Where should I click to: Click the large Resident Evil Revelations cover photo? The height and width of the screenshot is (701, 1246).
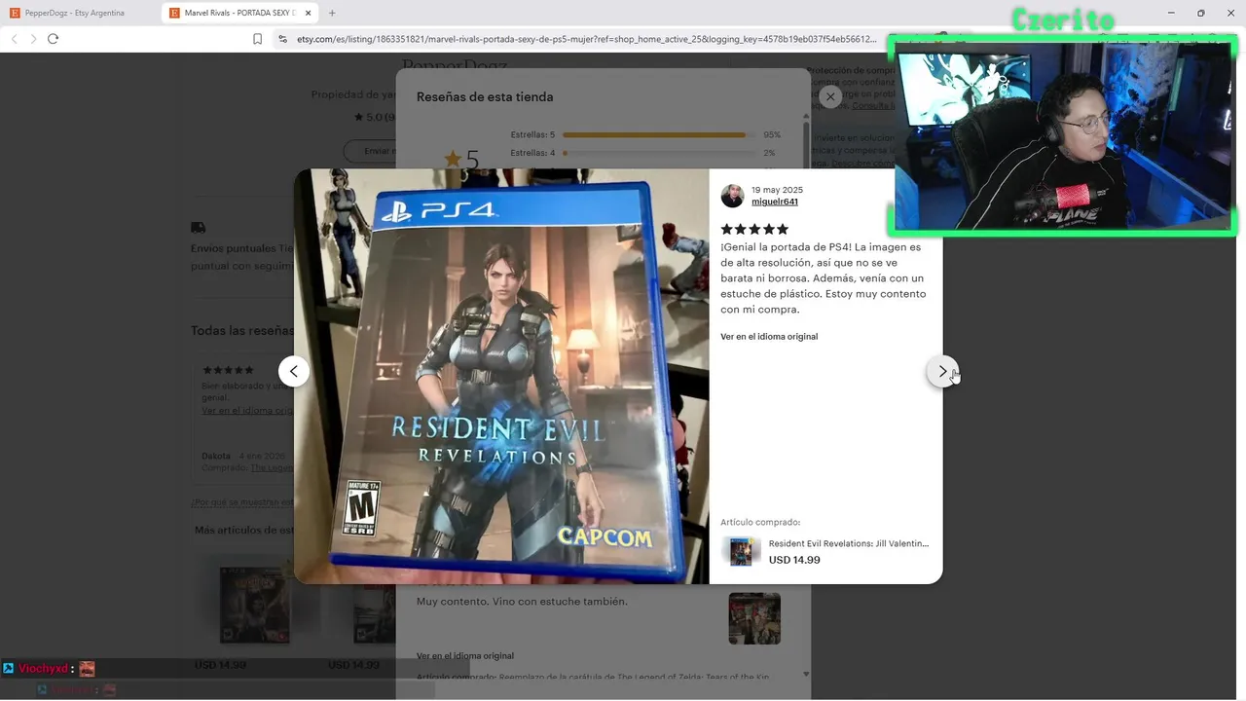click(501, 376)
